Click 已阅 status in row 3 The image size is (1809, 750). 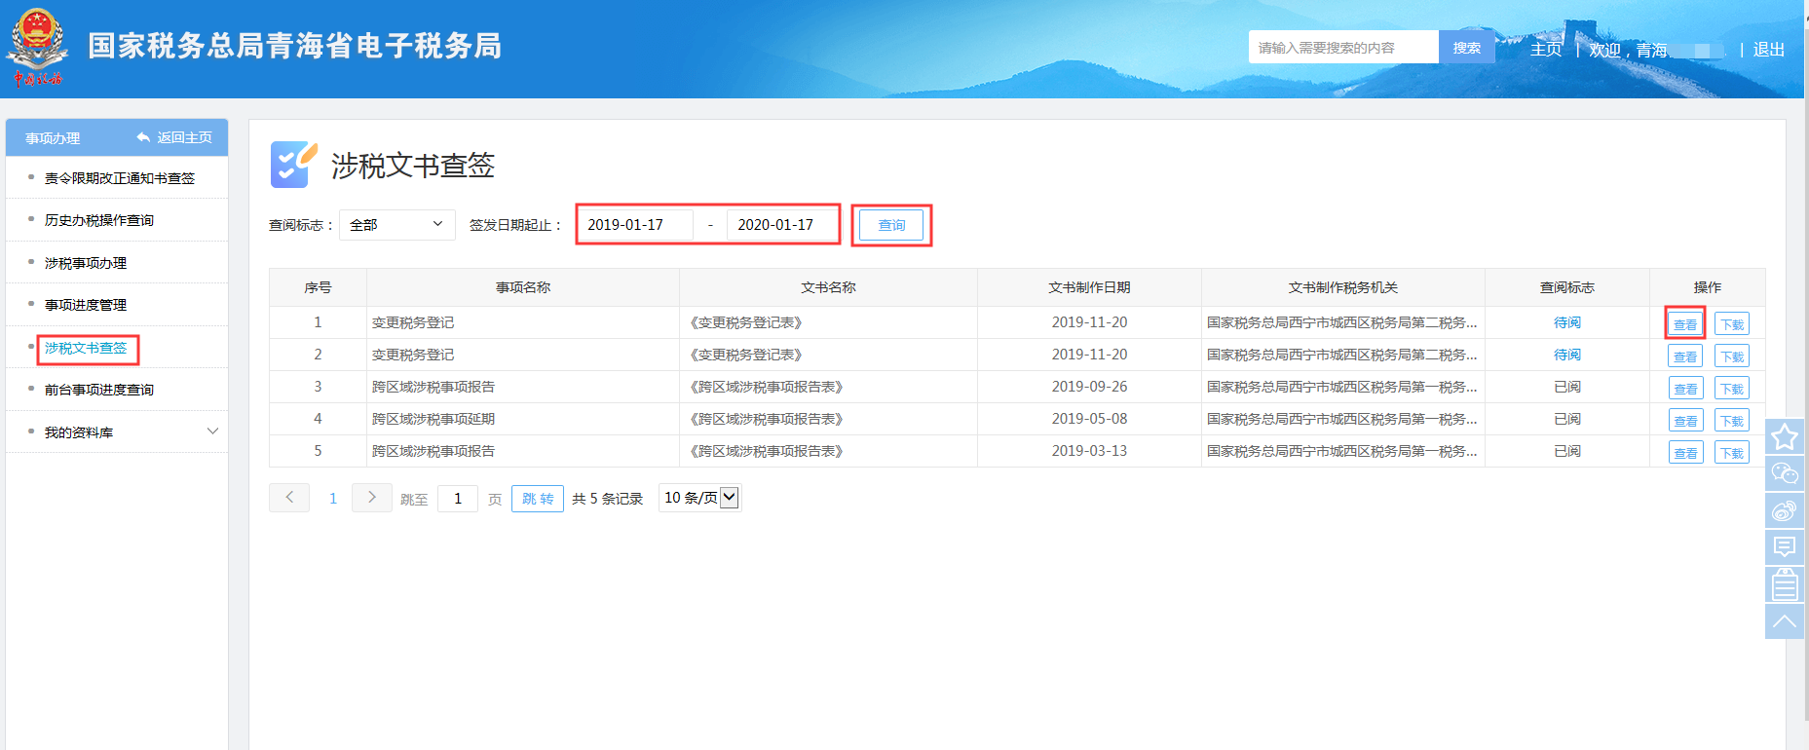[x=1567, y=387]
